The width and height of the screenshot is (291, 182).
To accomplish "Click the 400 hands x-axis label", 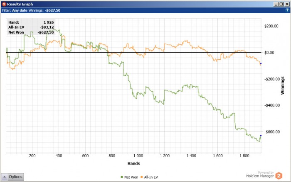I will pos(59,156).
